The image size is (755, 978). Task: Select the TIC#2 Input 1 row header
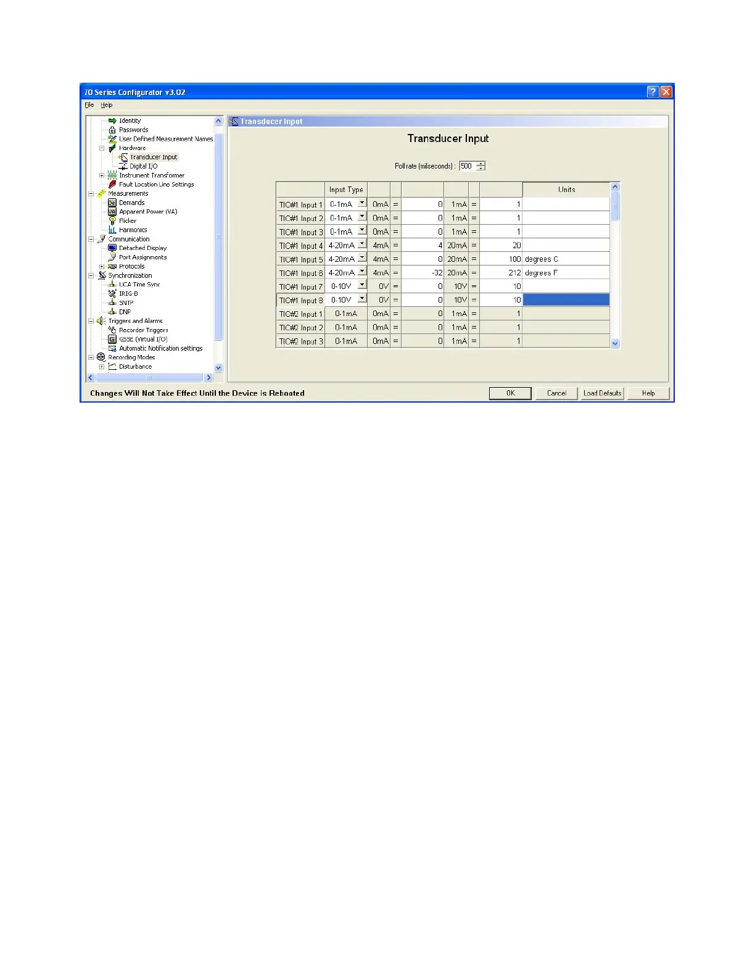300,314
